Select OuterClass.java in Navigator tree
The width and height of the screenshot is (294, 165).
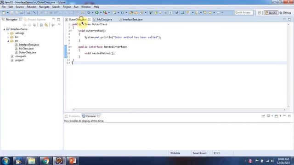coord(28,53)
